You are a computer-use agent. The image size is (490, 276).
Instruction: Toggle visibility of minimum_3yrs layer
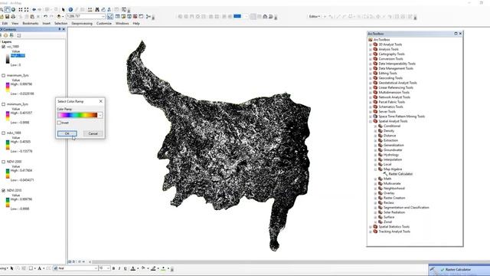pos(3,104)
